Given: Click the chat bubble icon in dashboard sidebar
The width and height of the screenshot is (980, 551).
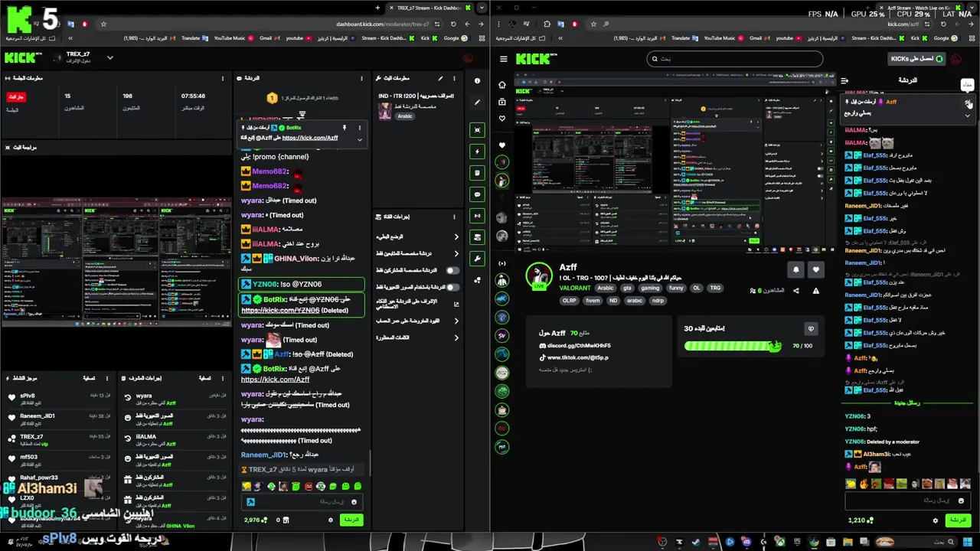Looking at the screenshot, I should (x=478, y=194).
